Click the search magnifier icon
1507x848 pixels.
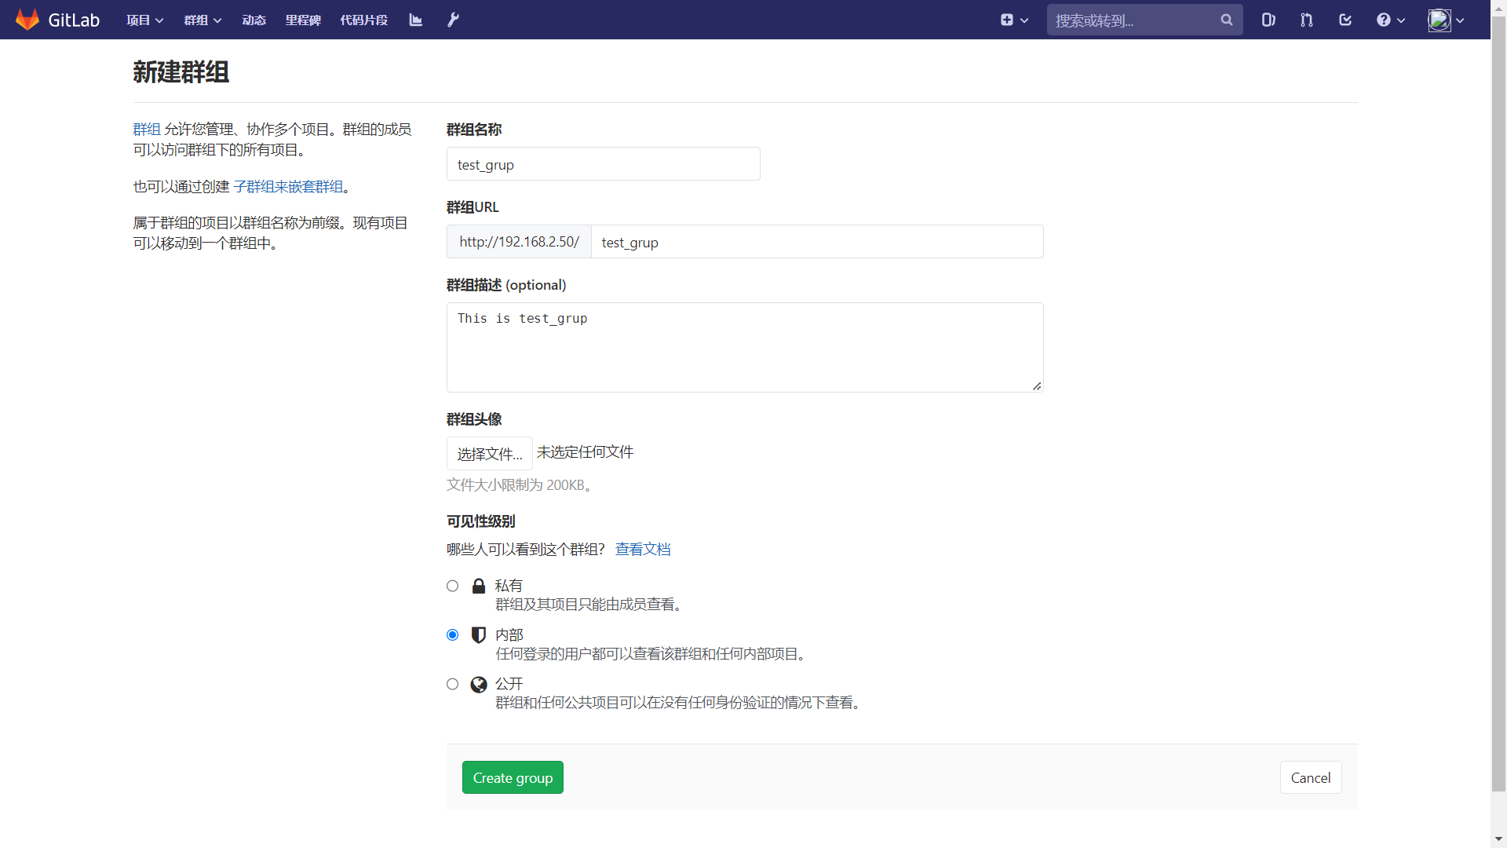pyautogui.click(x=1227, y=20)
